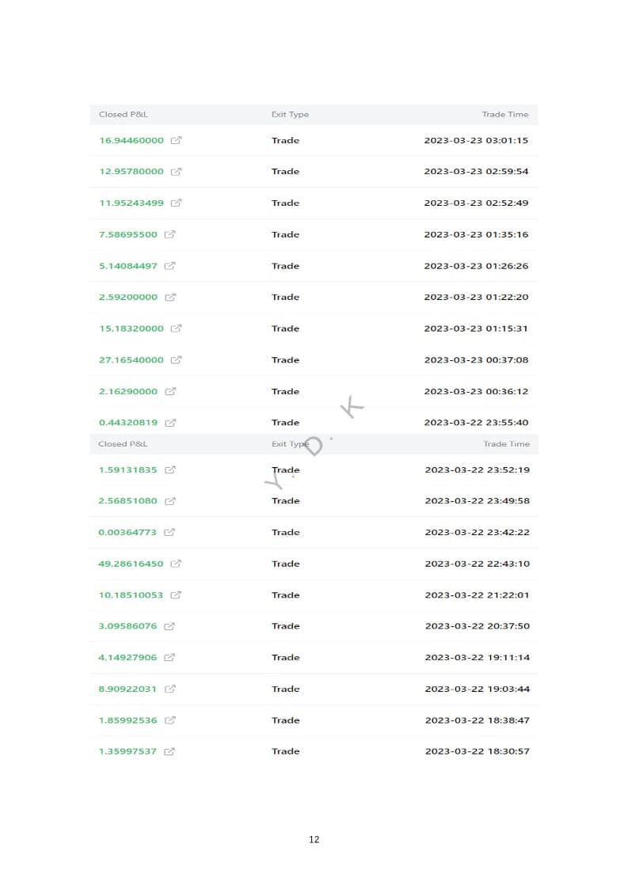Click the top Exit Type column header
The image size is (628, 889).
click(x=290, y=115)
